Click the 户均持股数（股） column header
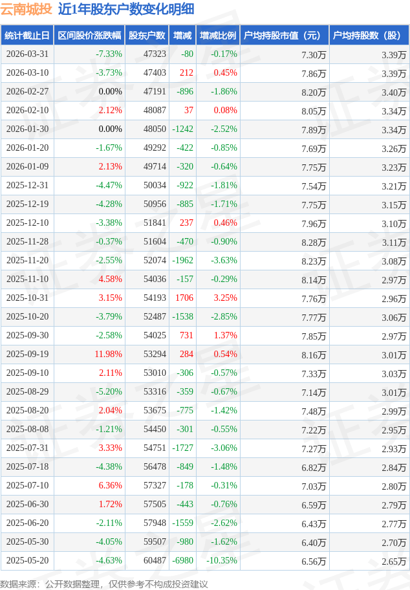410x590 pixels. (369, 36)
